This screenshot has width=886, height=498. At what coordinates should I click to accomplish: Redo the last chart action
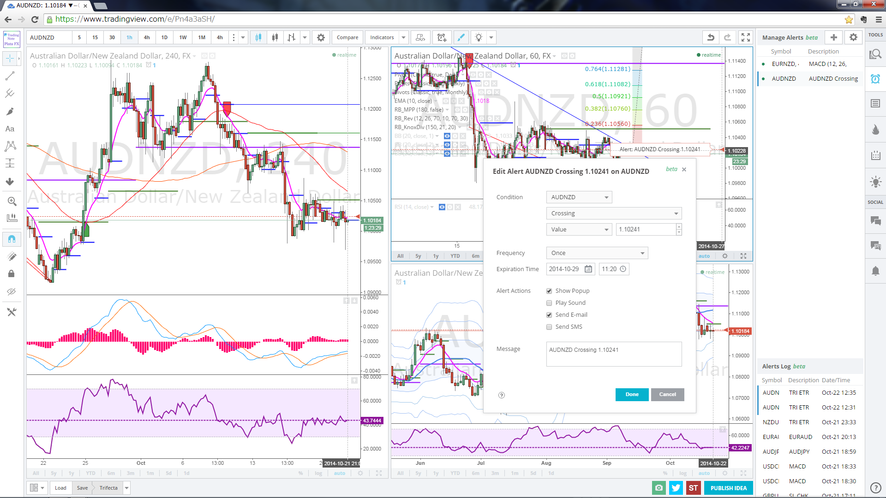click(728, 37)
